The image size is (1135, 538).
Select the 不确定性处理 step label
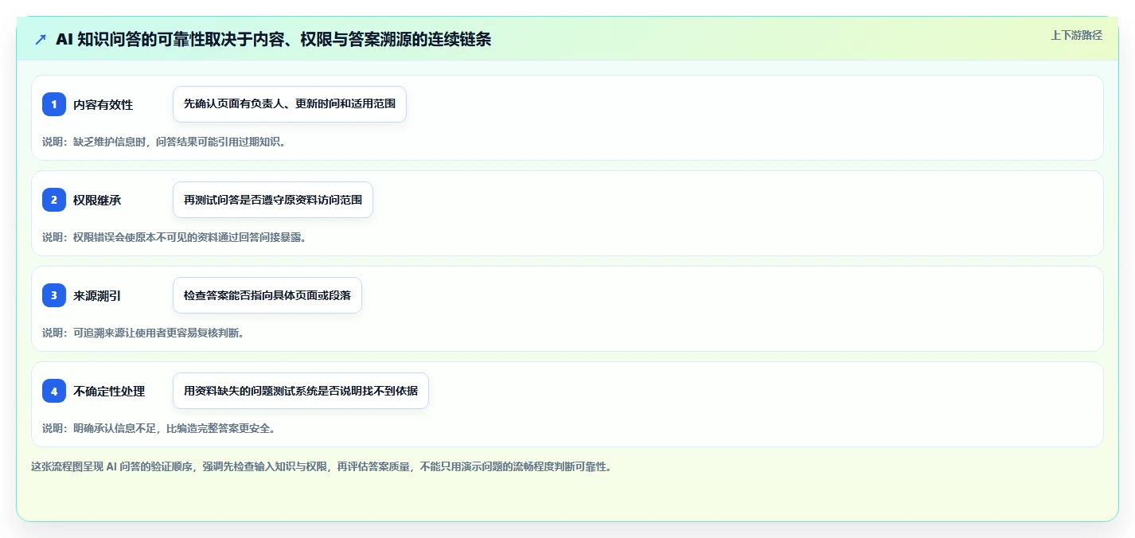(109, 391)
